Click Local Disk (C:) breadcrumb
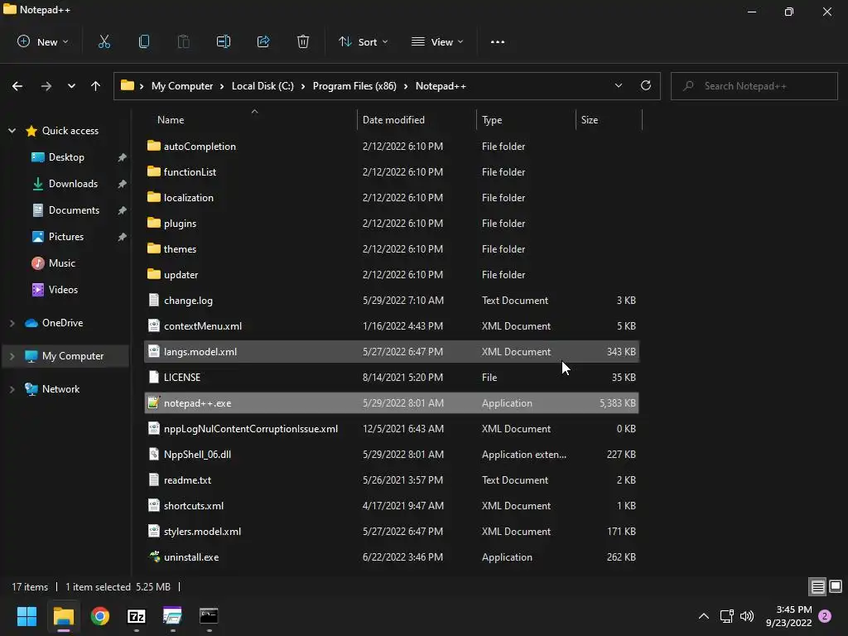 [263, 86]
